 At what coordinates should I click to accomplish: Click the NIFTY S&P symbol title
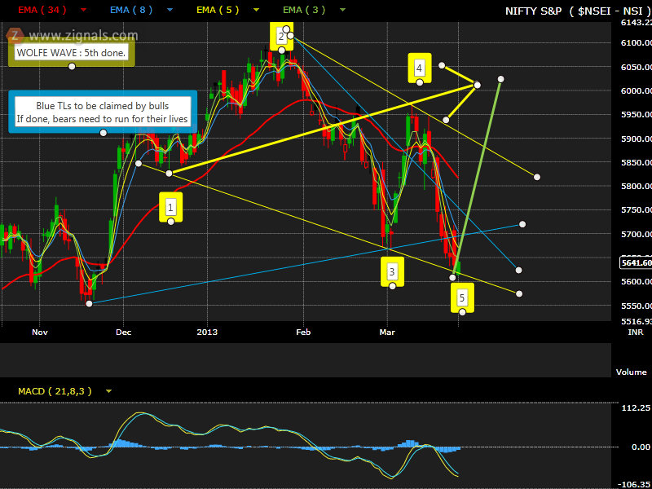click(x=533, y=11)
